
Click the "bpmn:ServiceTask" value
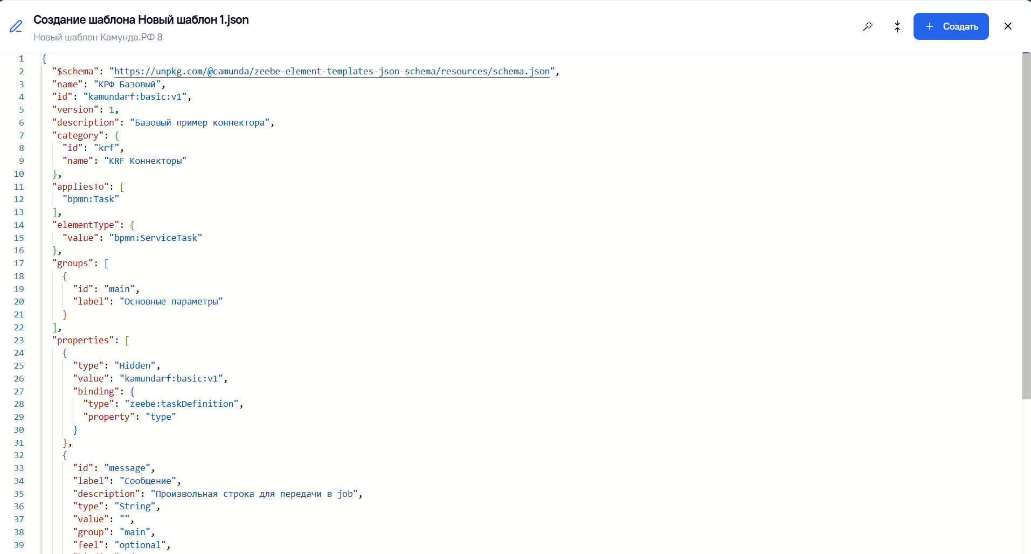point(156,238)
